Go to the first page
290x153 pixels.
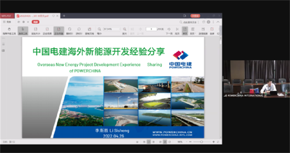point(132,31)
